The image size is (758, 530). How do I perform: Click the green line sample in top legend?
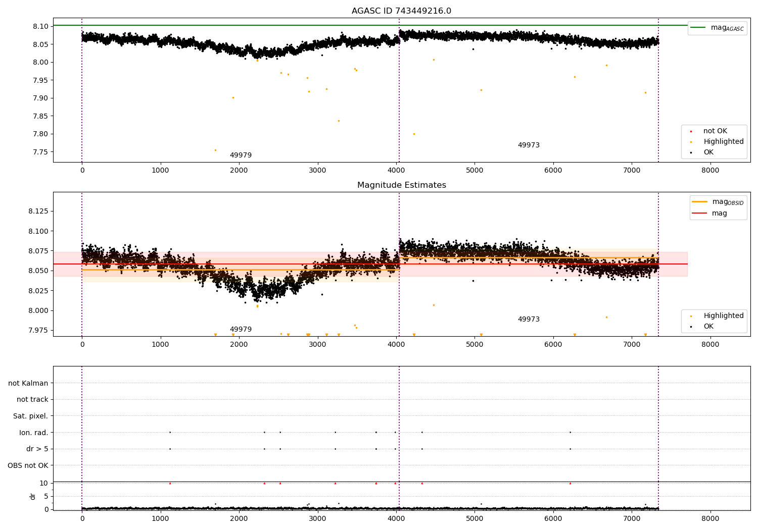[x=698, y=27]
